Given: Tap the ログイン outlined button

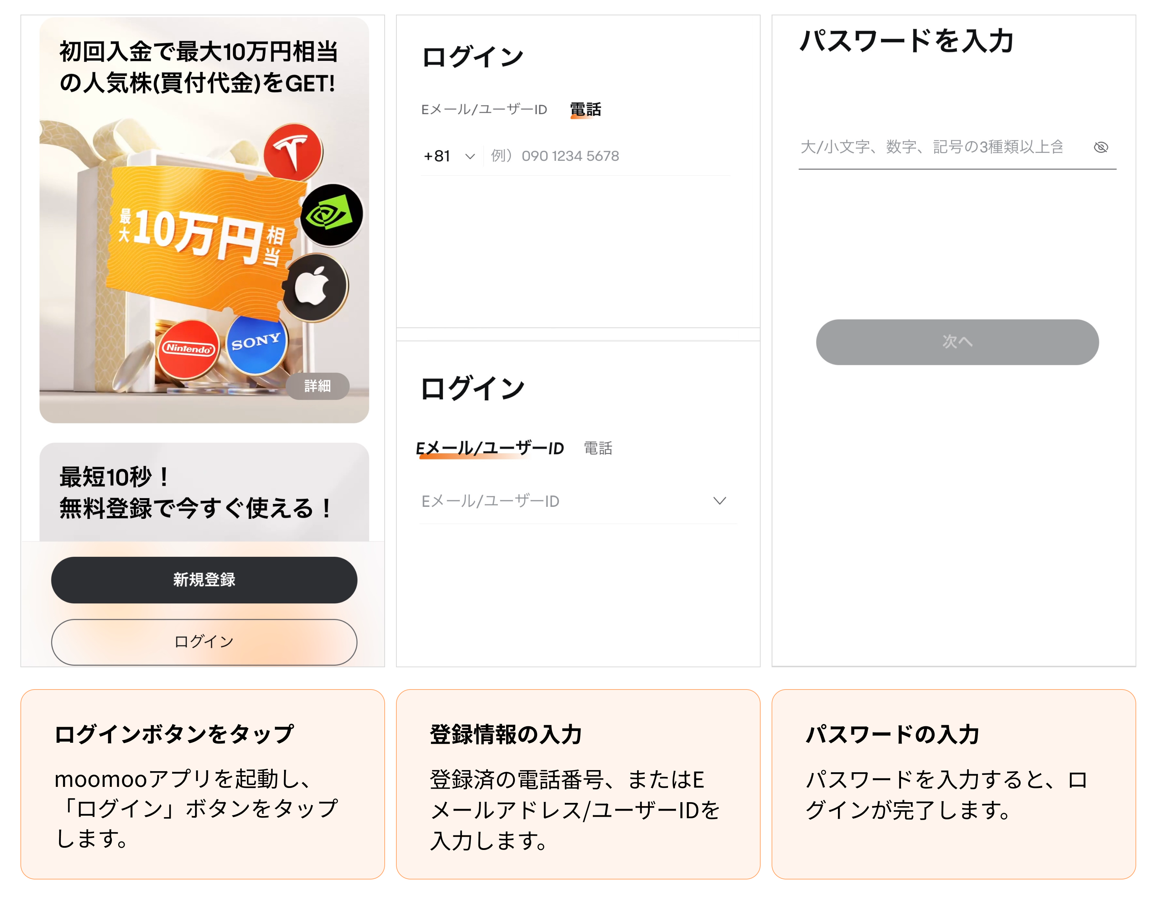Looking at the screenshot, I should [204, 642].
